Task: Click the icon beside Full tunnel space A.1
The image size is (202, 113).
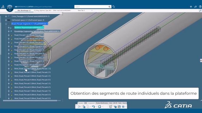Action: point(9,20)
